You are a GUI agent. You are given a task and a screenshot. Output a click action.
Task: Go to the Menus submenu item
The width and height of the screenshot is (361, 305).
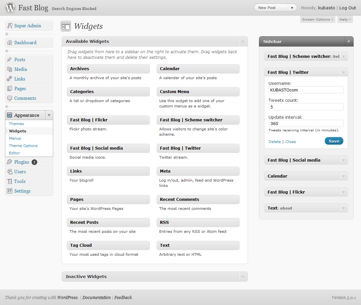click(15, 138)
